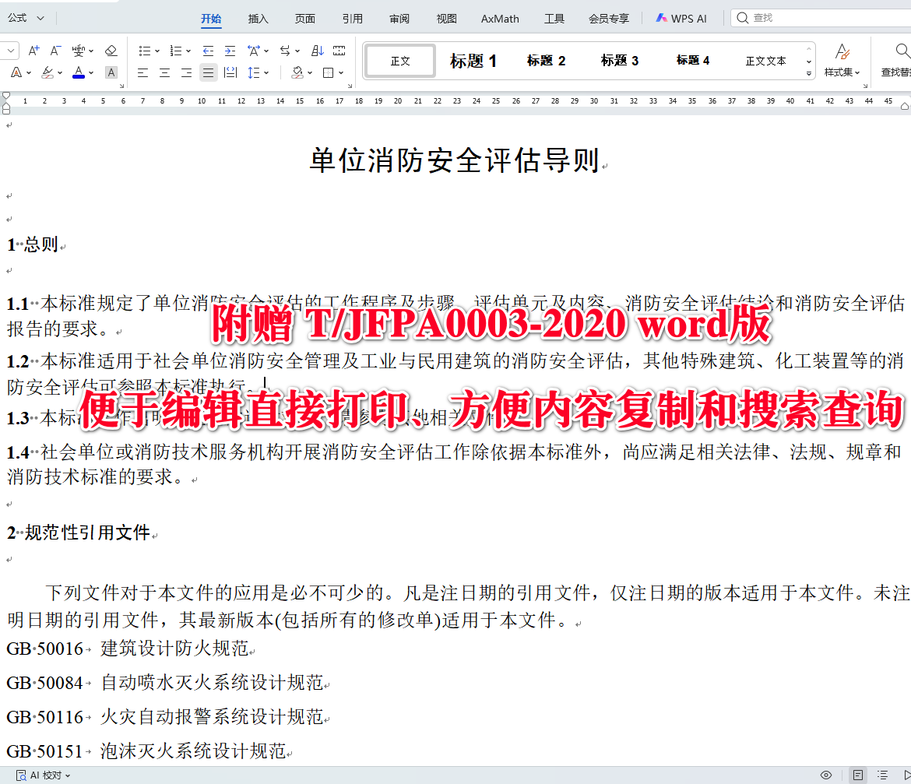Viewport: 911px width, 784px height.
Task: Apply the 标题 1 style
Action: coord(473,60)
